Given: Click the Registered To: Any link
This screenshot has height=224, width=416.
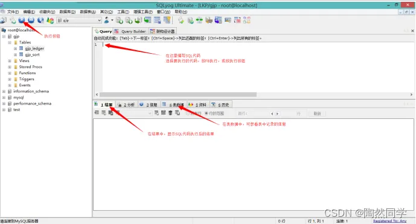Looking at the screenshot, I should point(389,221).
